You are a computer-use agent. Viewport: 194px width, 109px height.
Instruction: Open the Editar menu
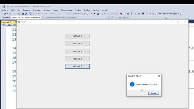pos(13,10)
